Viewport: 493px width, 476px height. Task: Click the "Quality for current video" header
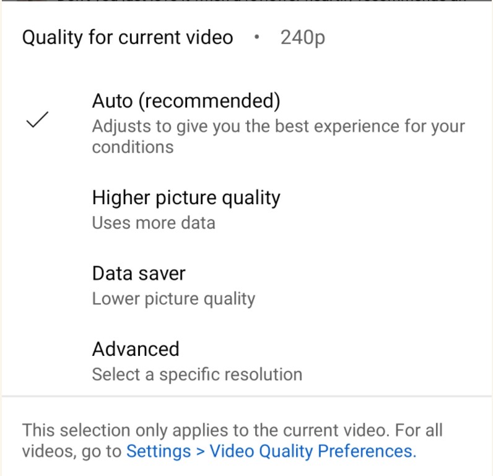click(128, 38)
